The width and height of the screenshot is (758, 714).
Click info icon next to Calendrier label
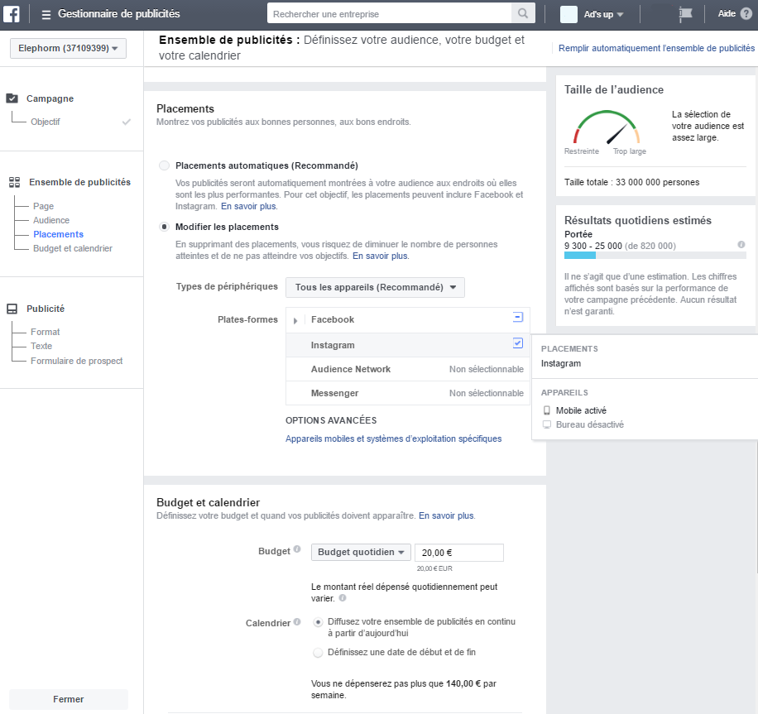point(297,621)
